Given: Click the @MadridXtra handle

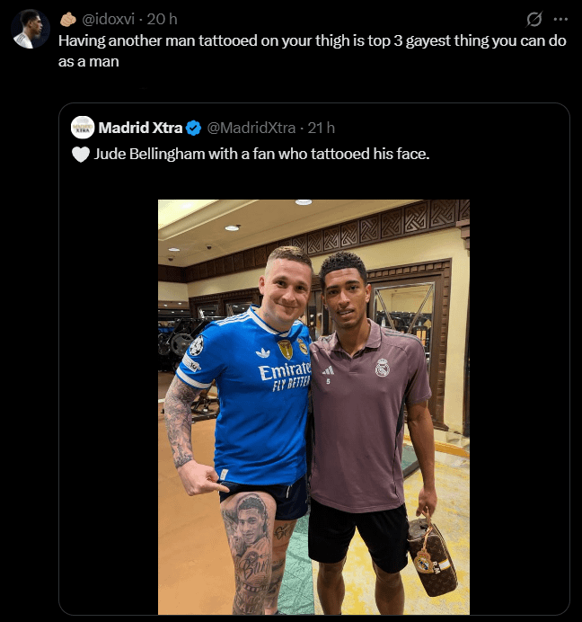Looking at the screenshot, I should [x=251, y=128].
